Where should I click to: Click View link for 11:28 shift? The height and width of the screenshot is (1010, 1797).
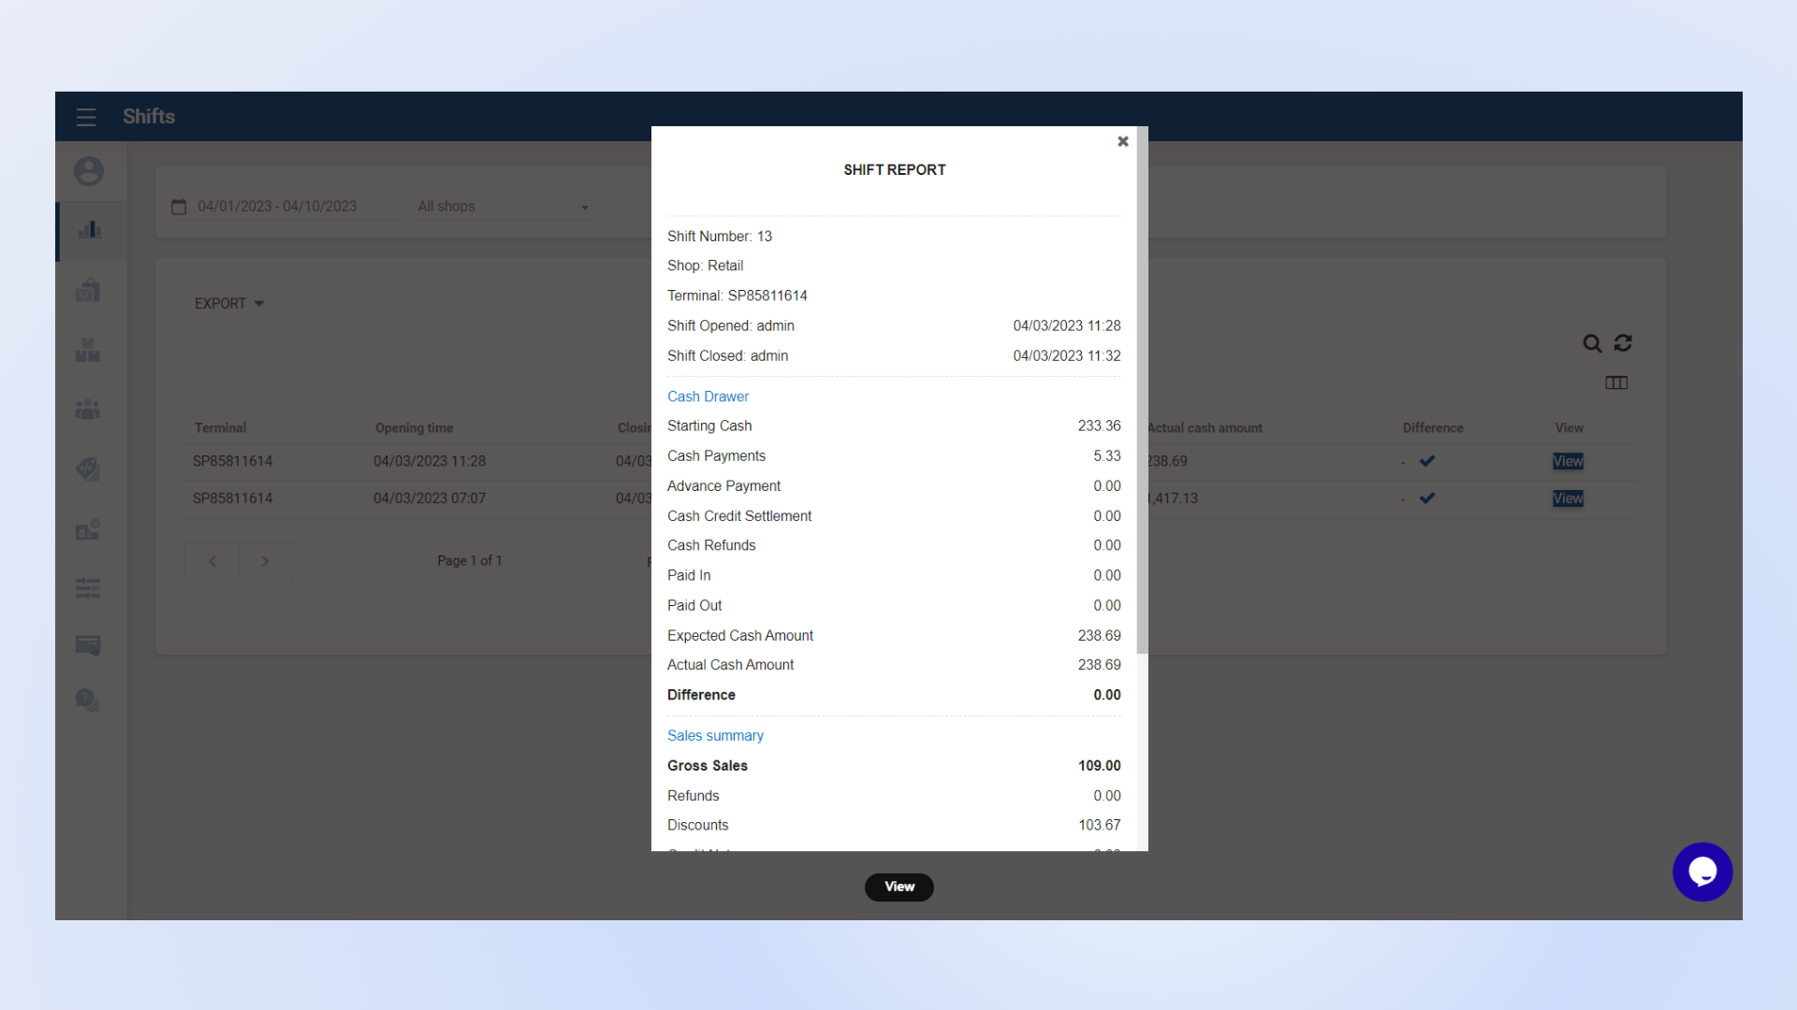click(x=1568, y=461)
